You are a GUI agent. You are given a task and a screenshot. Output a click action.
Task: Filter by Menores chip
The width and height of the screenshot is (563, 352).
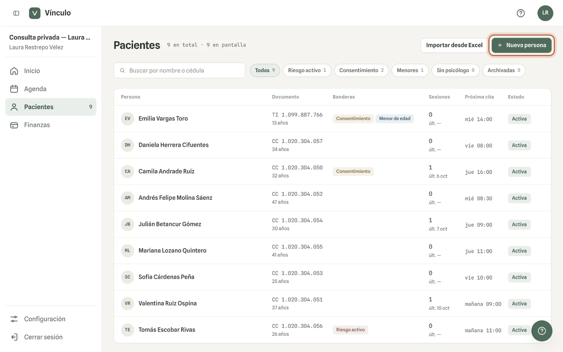[x=410, y=70]
